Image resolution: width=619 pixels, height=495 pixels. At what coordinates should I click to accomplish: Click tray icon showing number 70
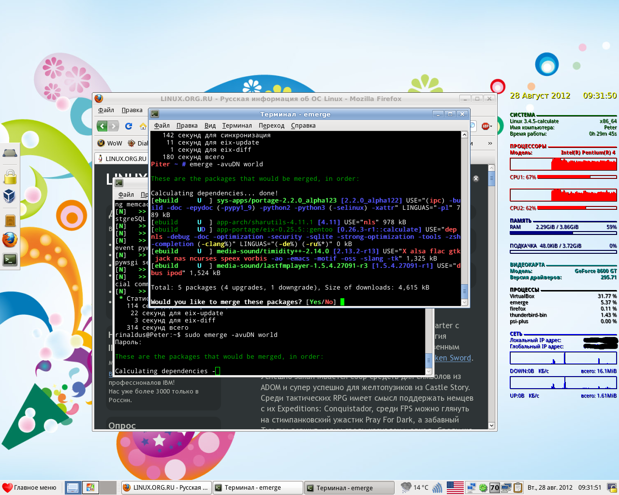coord(494,487)
